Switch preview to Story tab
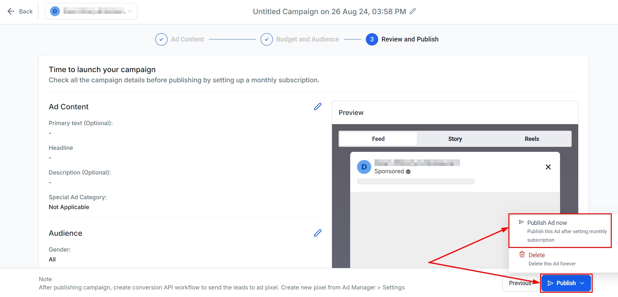 [x=455, y=139]
